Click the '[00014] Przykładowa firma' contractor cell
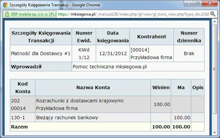This screenshot has width=220, height=138. coord(152,54)
